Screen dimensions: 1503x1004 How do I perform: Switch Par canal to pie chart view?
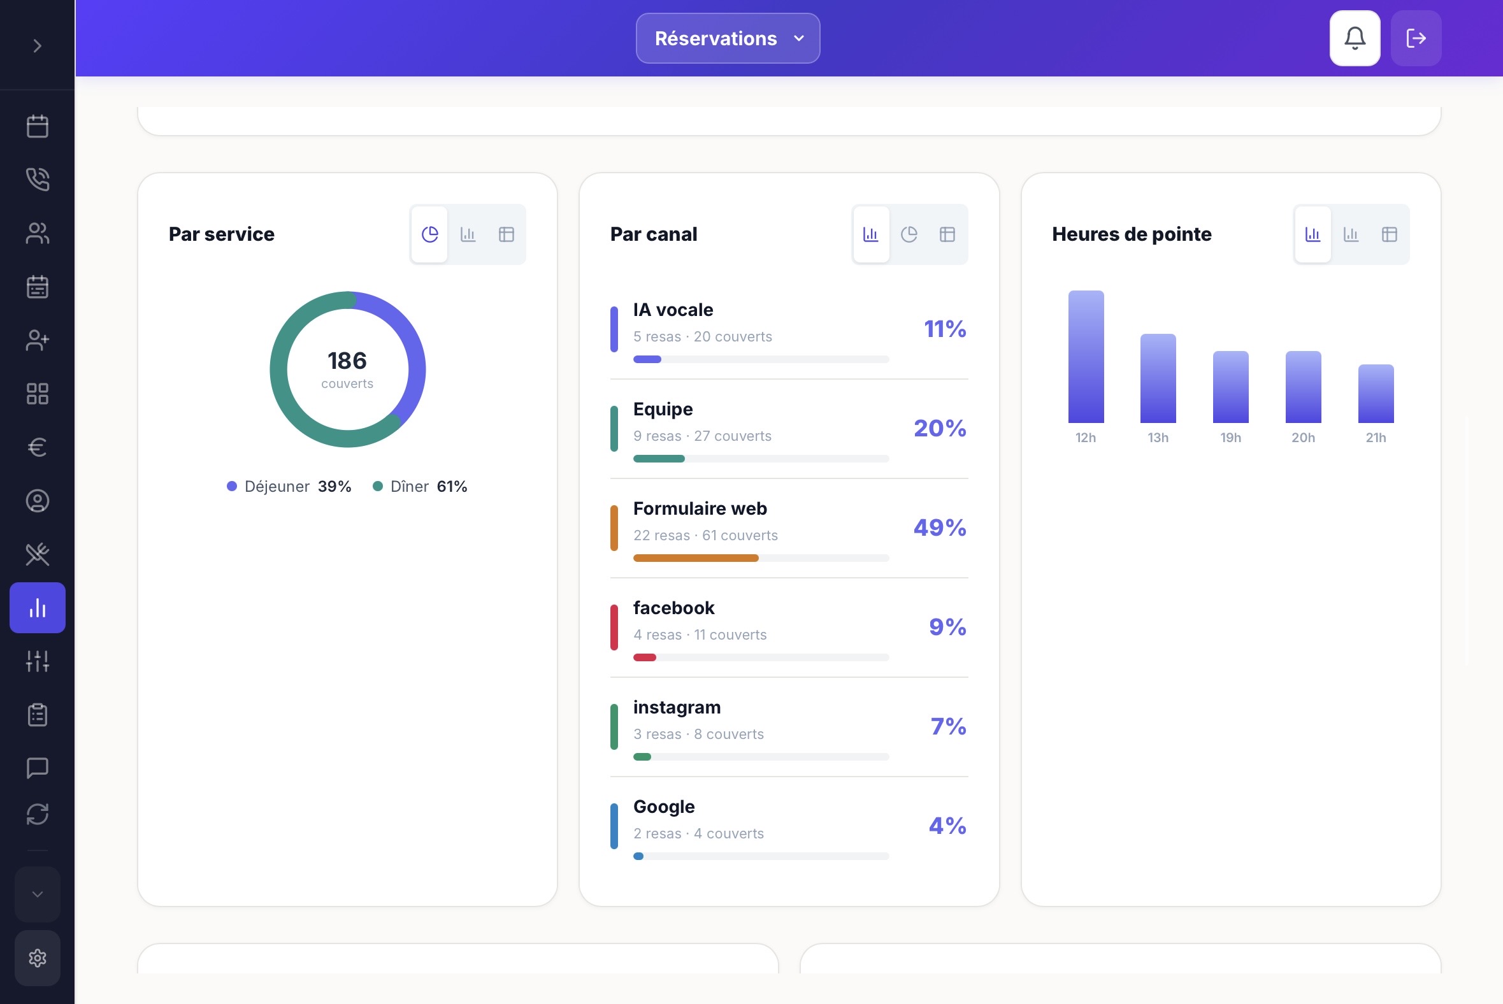(x=909, y=234)
